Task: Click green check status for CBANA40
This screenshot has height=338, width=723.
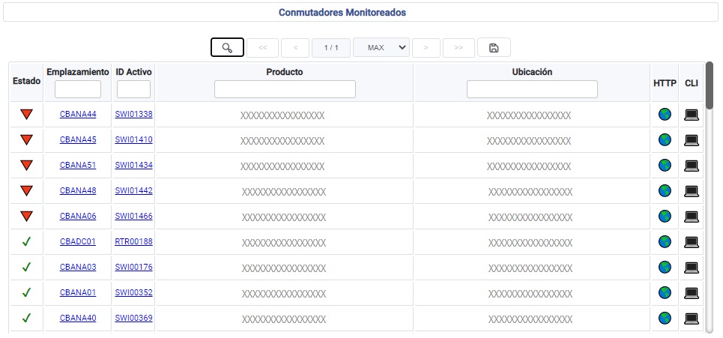Action: click(x=27, y=318)
